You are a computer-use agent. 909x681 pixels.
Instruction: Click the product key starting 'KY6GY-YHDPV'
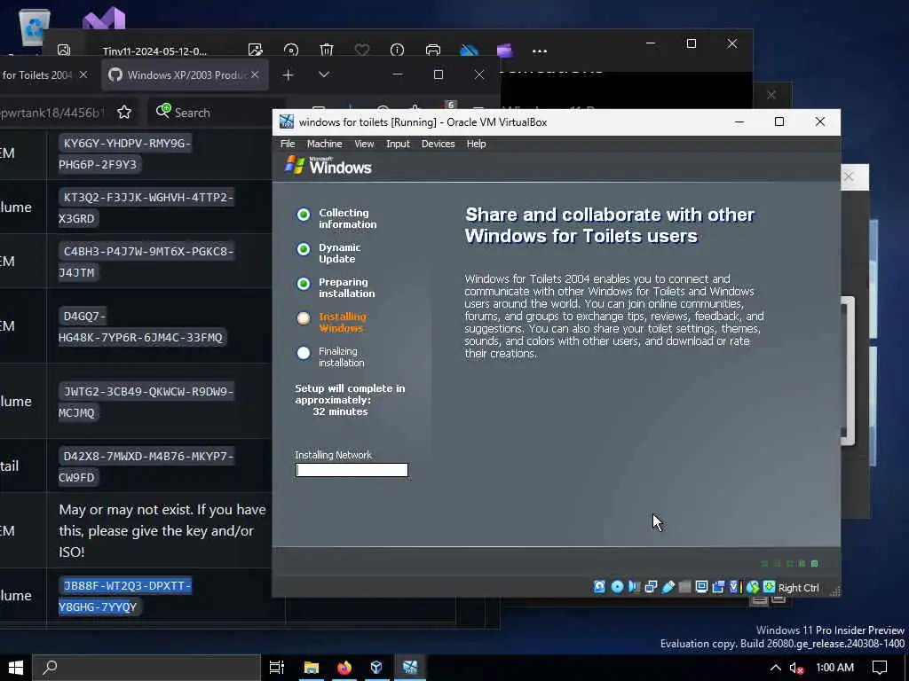[124, 153]
